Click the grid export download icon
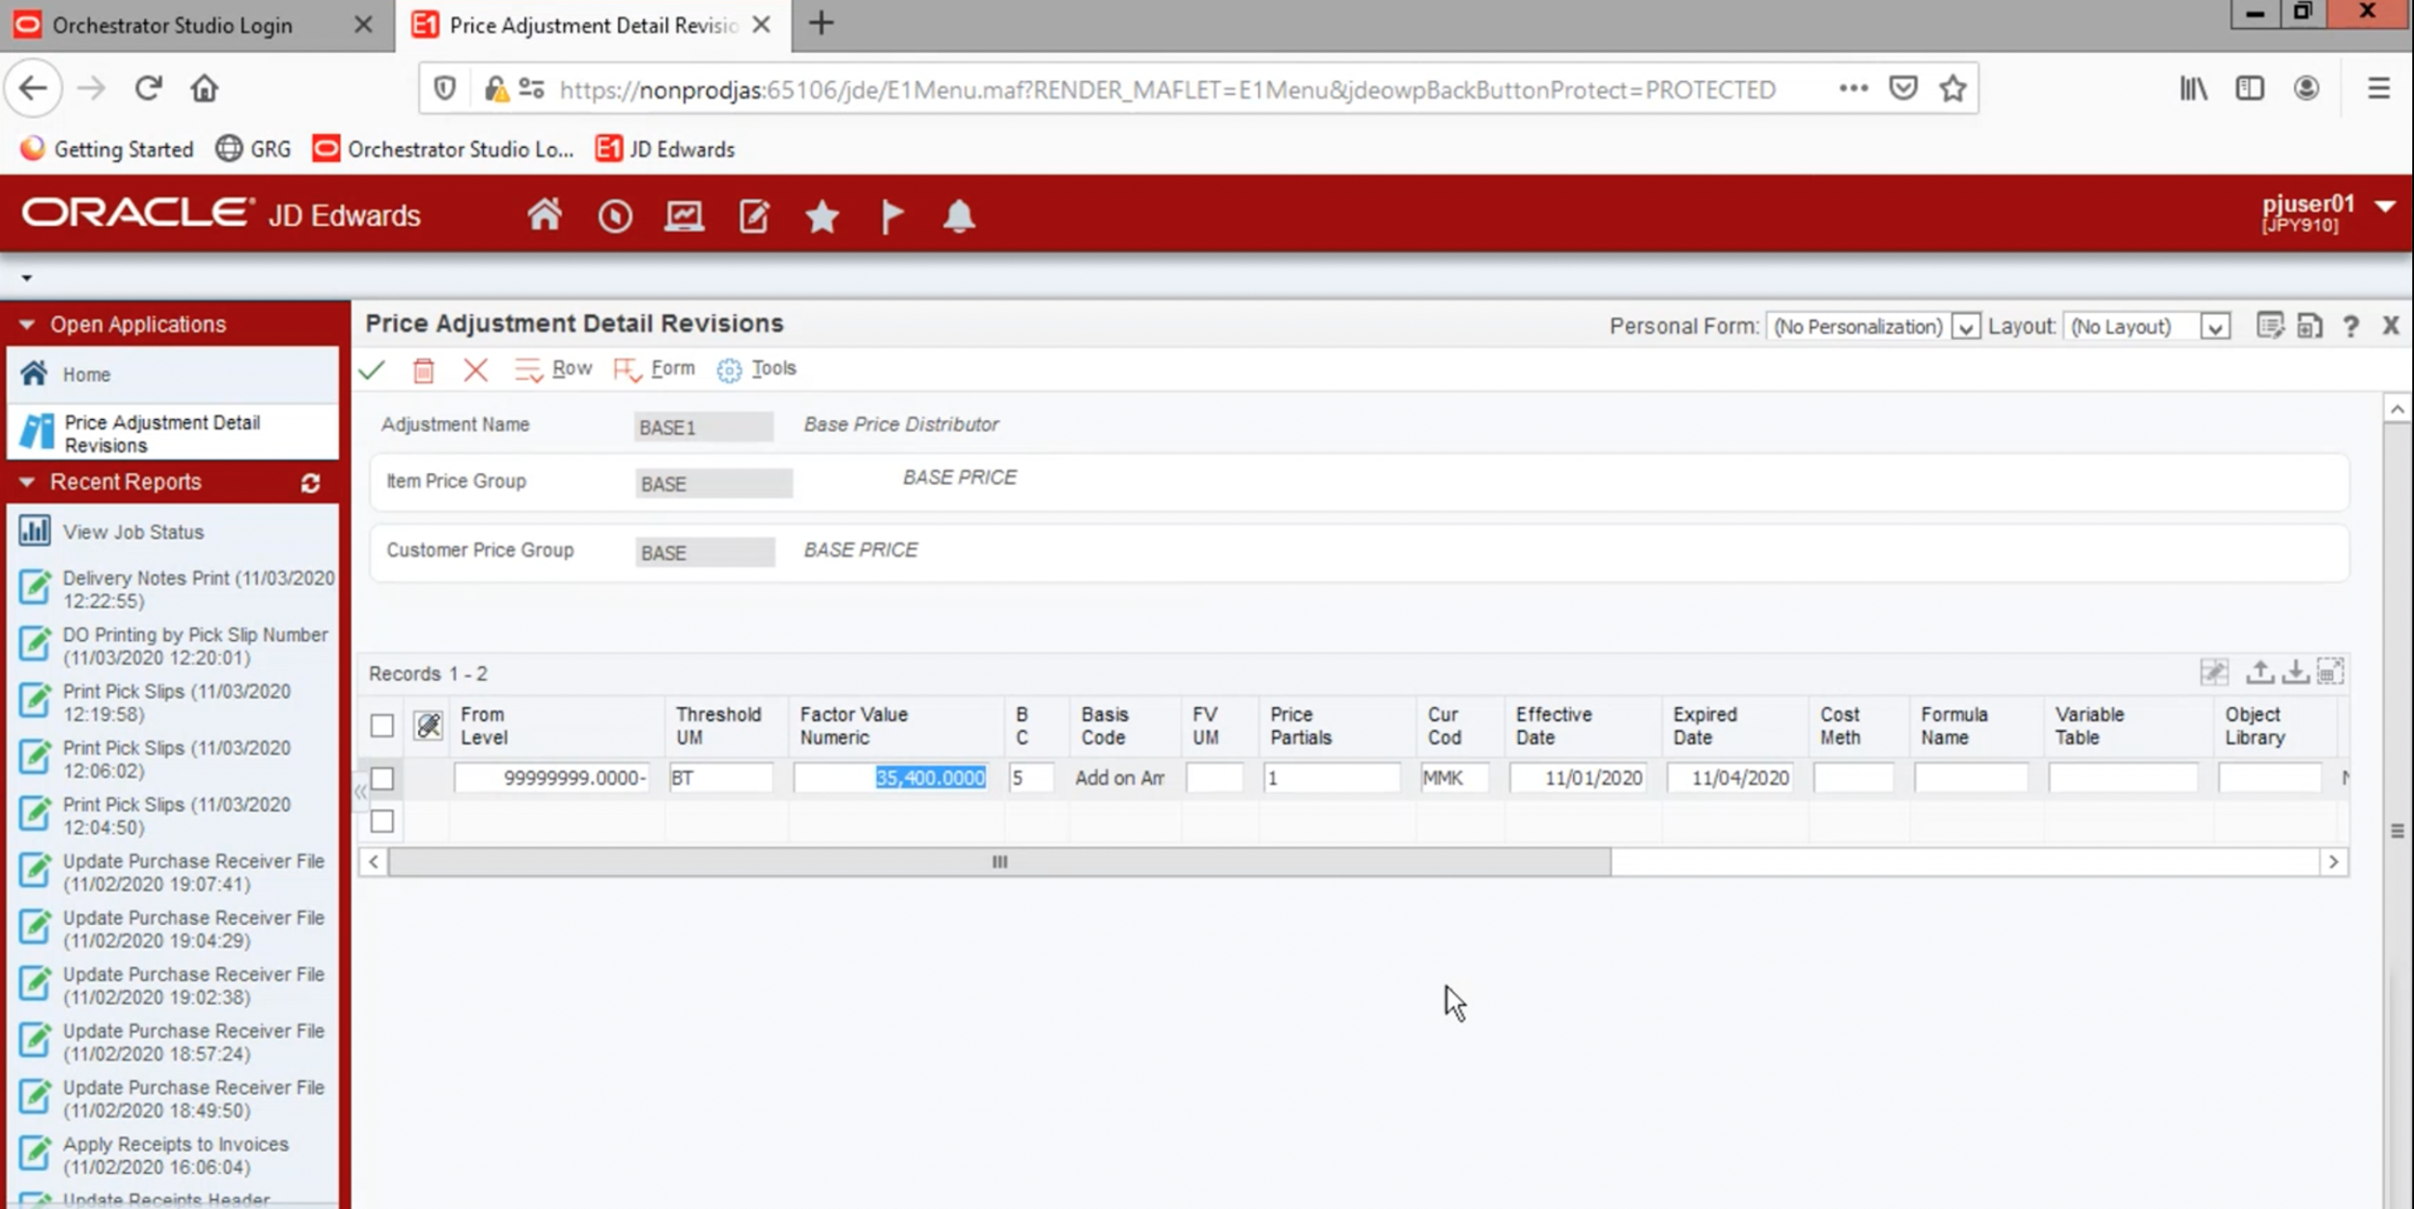 click(2295, 672)
